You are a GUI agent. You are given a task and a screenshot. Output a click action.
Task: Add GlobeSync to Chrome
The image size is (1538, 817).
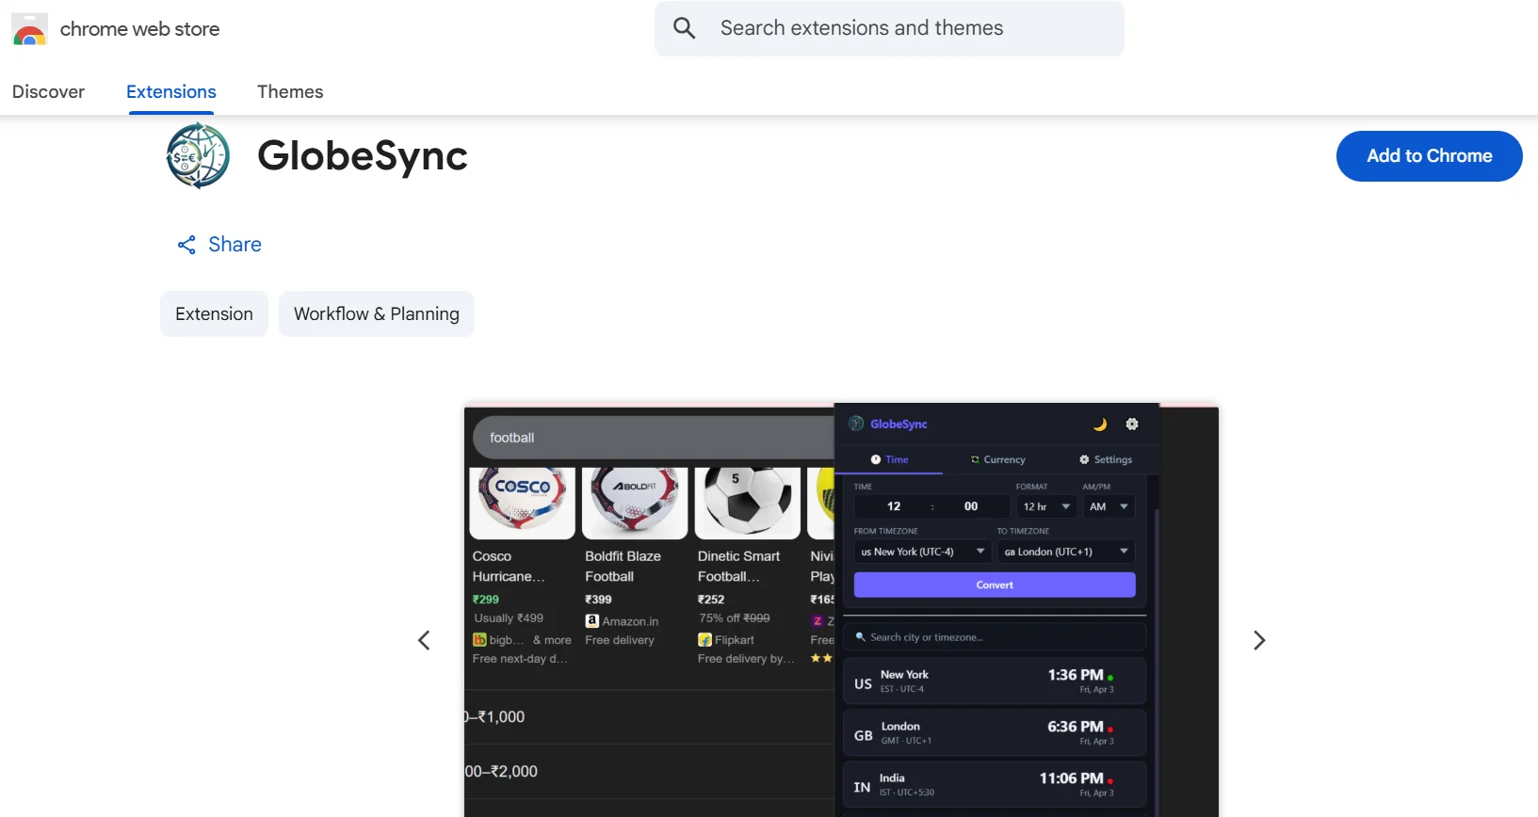pos(1429,156)
